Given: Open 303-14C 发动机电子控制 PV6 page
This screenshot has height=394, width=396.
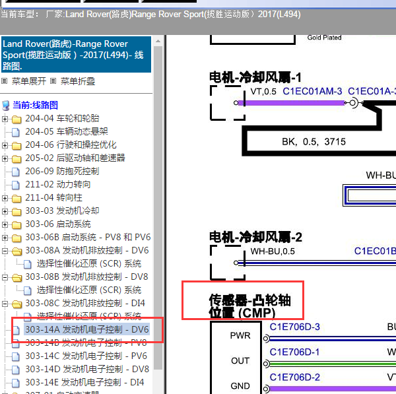Looking at the screenshot, I should tap(86, 356).
